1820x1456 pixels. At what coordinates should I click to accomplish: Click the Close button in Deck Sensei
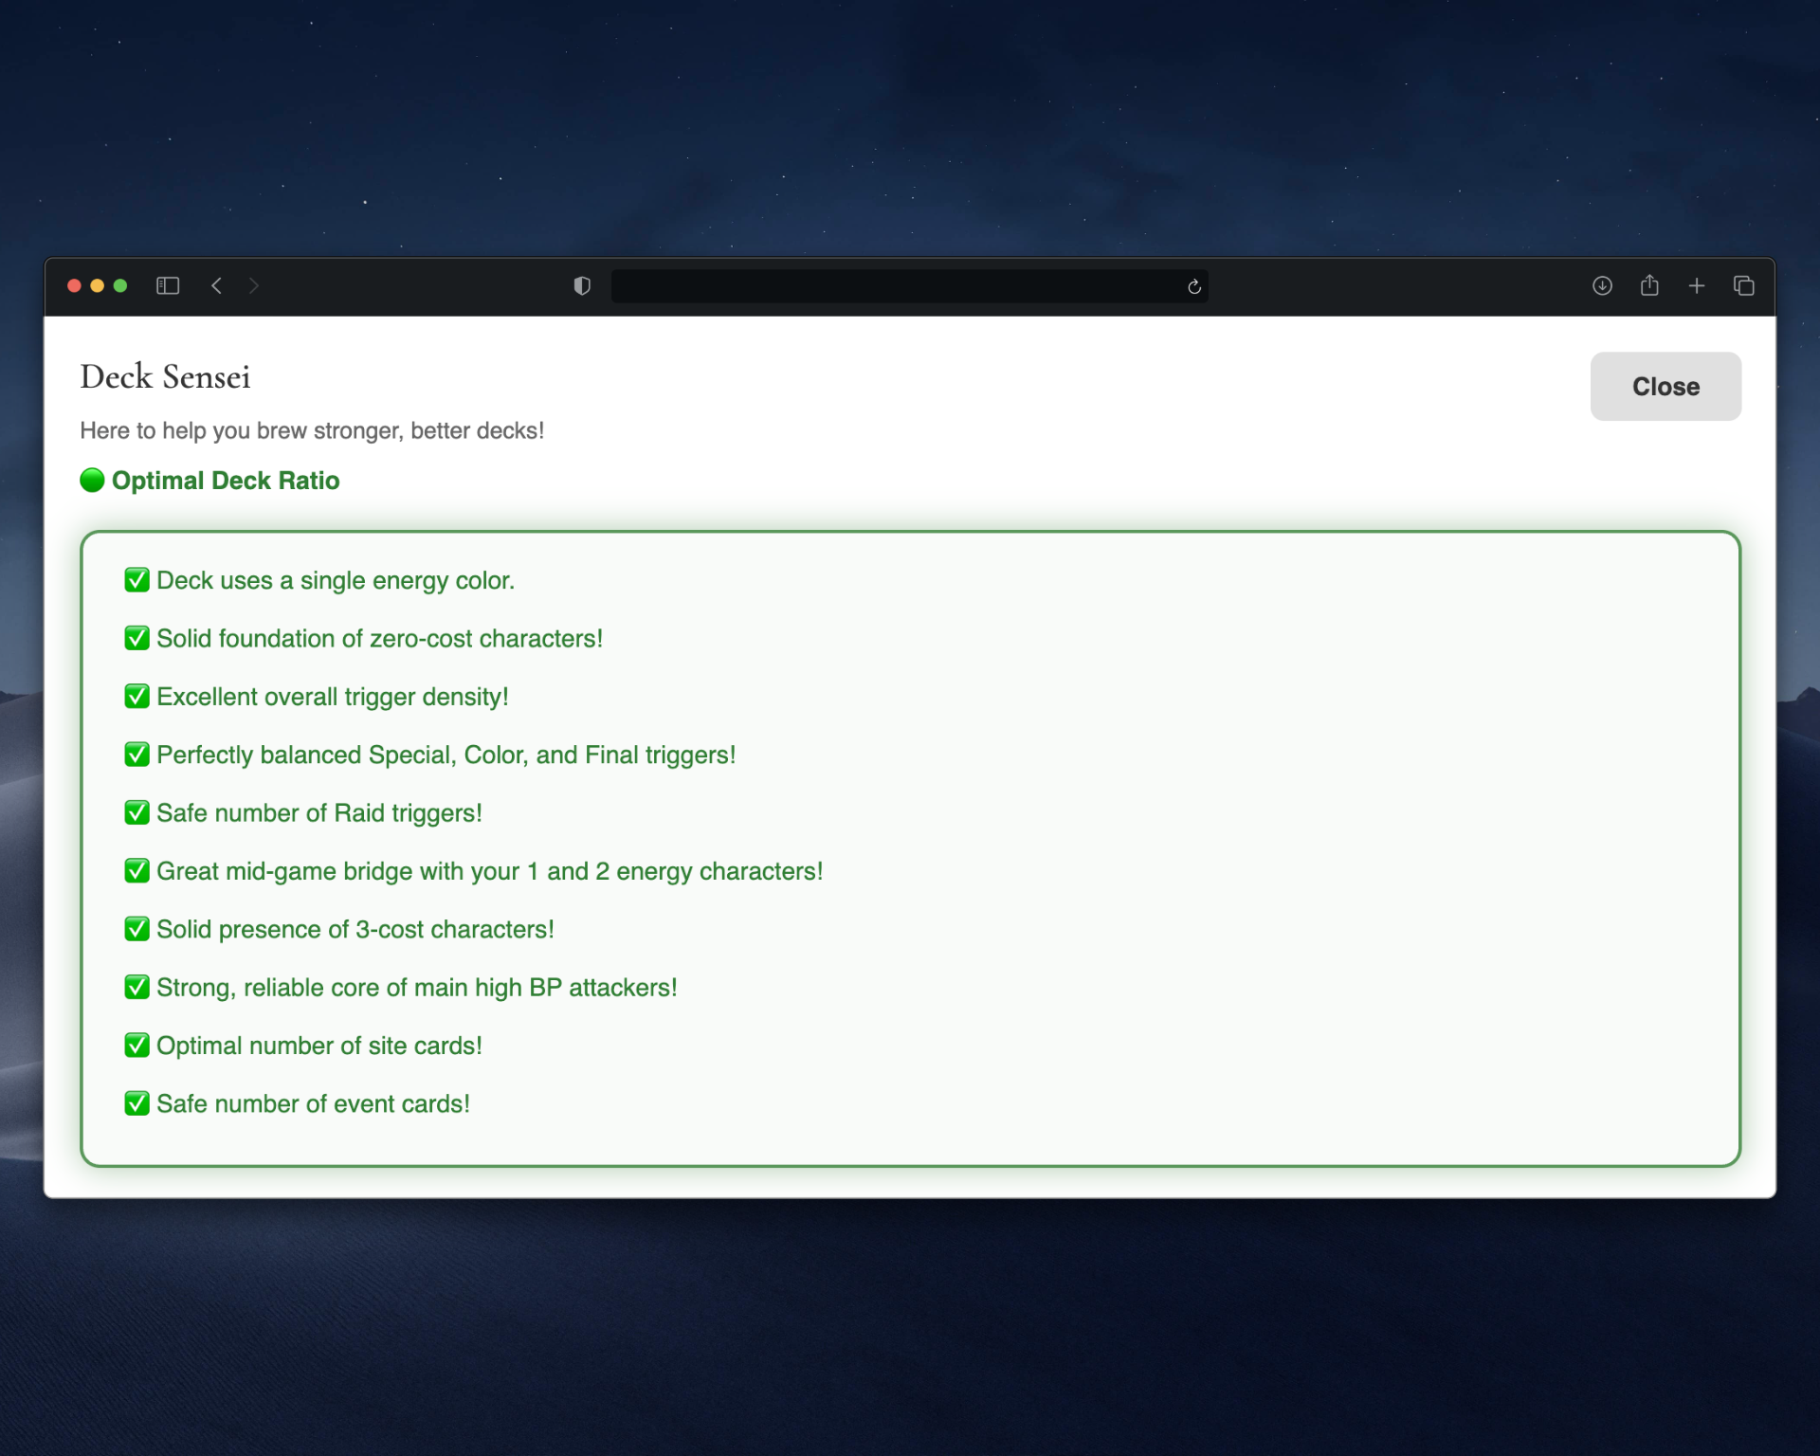(x=1665, y=387)
